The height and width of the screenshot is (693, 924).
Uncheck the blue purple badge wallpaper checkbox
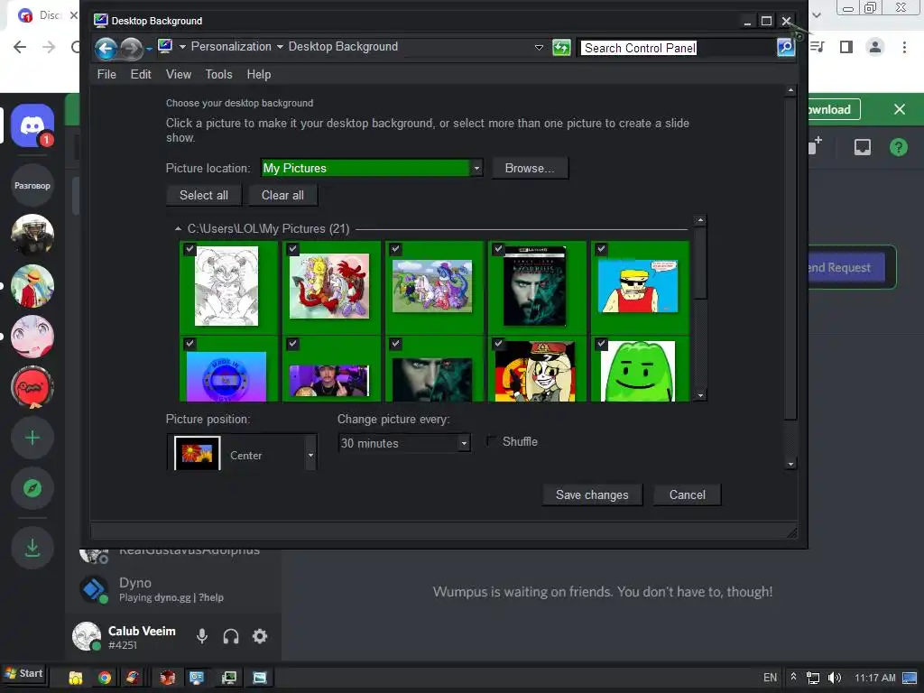point(189,343)
